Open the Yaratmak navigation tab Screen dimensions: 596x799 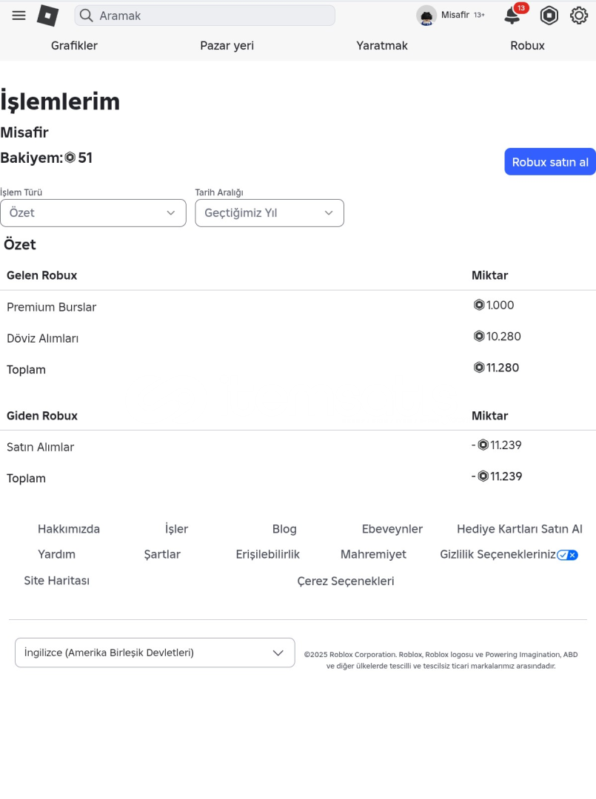coord(382,46)
